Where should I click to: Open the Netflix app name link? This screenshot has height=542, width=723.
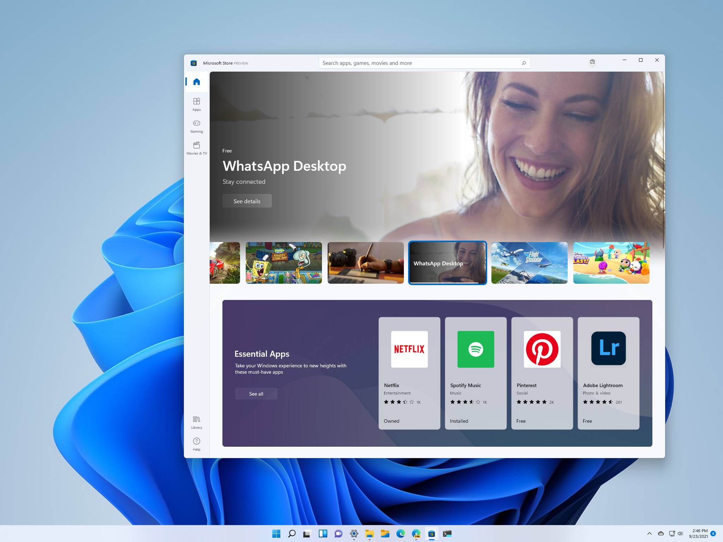click(392, 385)
